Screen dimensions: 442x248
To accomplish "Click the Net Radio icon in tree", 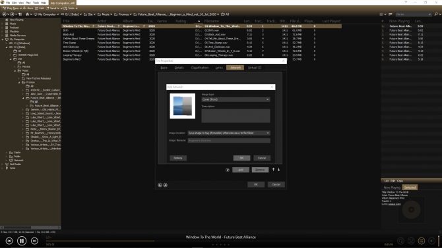I will (7, 164).
